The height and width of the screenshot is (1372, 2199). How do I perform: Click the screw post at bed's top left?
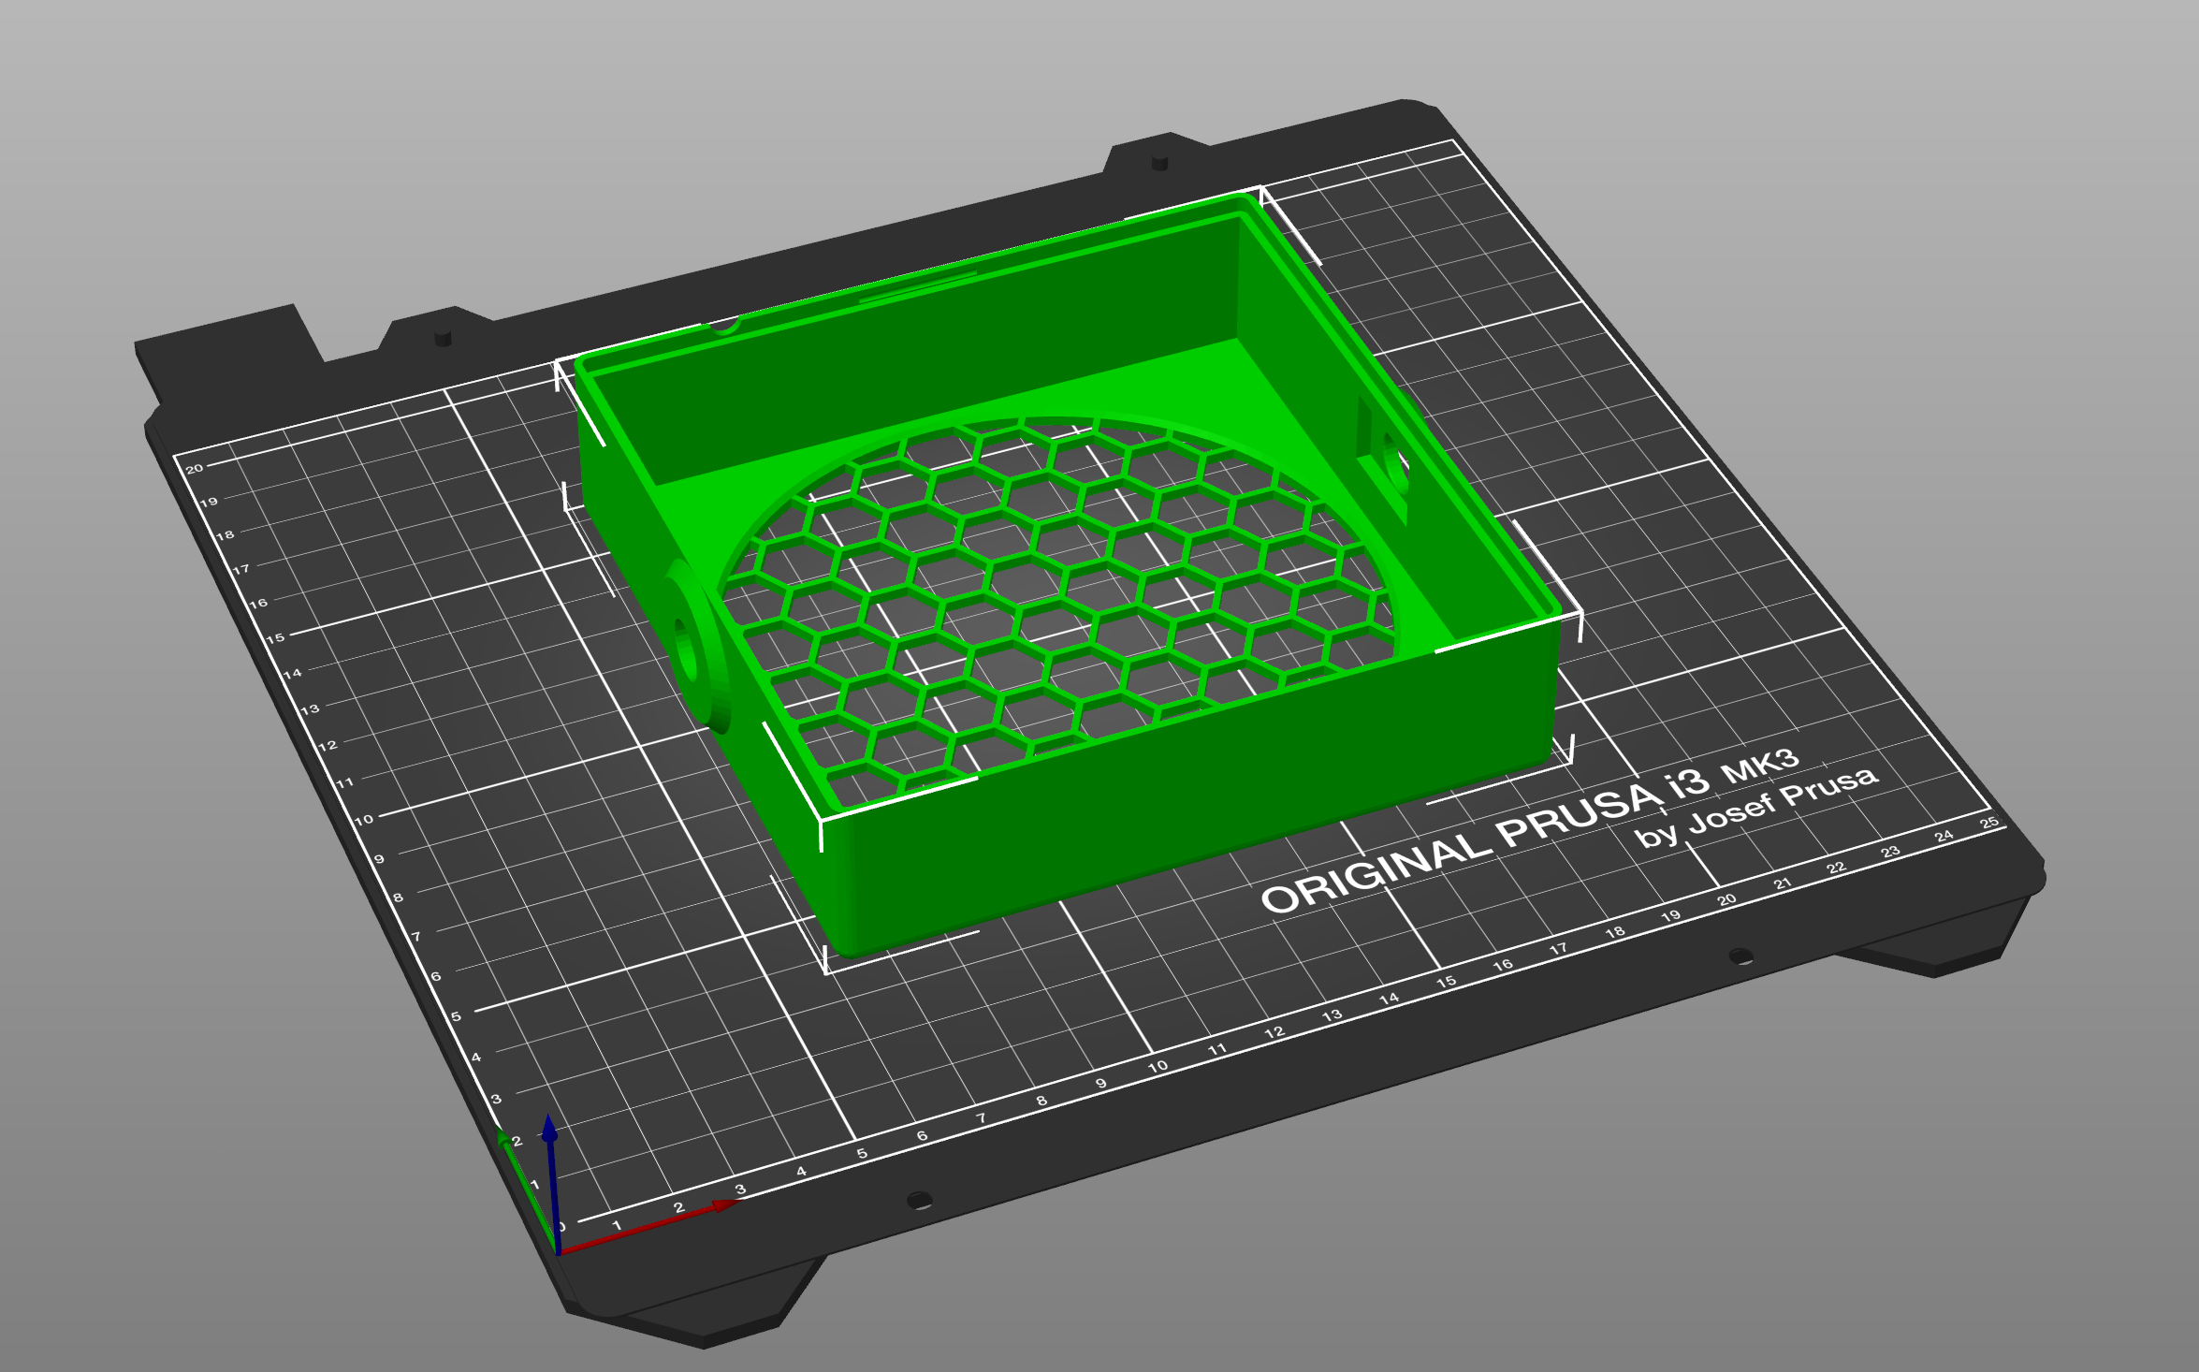444,337
